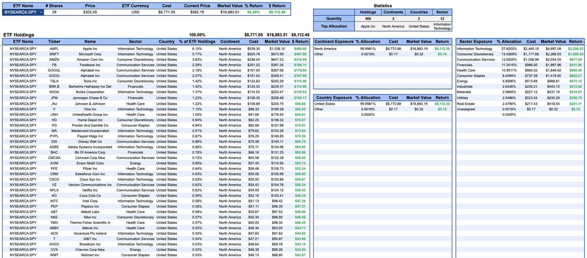Click the 'Utilities' sector row label

(463, 98)
